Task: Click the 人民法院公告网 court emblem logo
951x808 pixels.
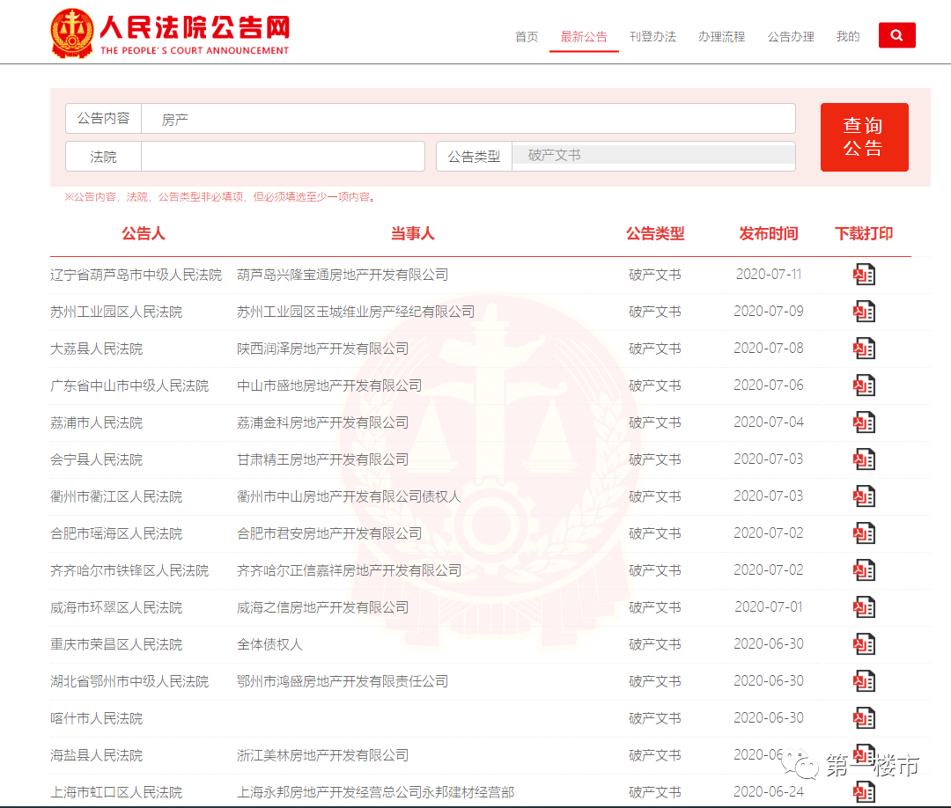Action: click(x=73, y=32)
